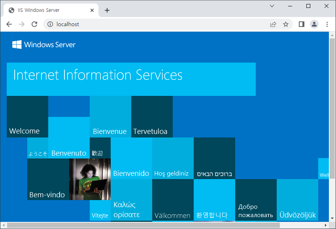Image resolution: width=336 pixels, height=229 pixels.
Task: Click the vertical scrollbar down arrow
Action: tap(332, 218)
